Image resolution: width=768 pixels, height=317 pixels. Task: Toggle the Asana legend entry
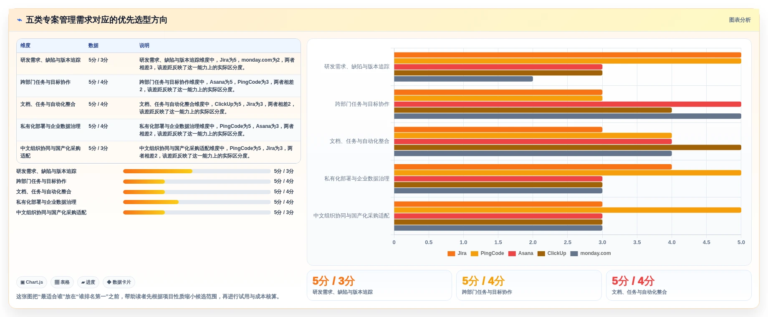(520, 253)
